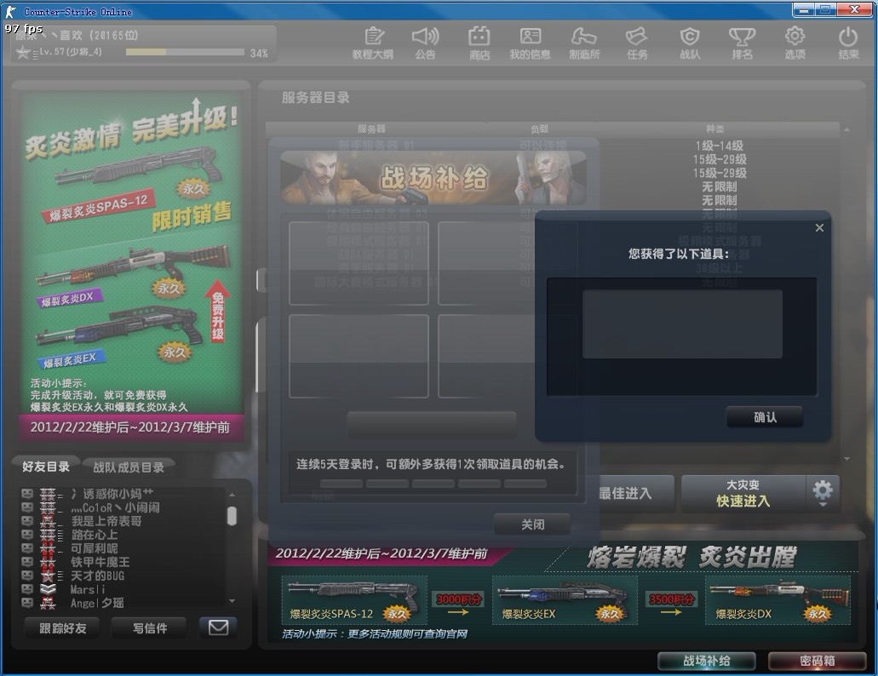Open the 商店 shop icon

pos(479,43)
